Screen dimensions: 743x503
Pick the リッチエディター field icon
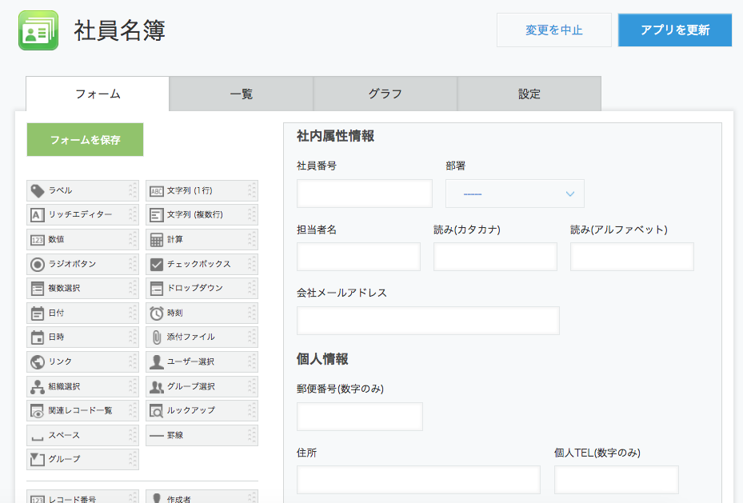coord(38,215)
